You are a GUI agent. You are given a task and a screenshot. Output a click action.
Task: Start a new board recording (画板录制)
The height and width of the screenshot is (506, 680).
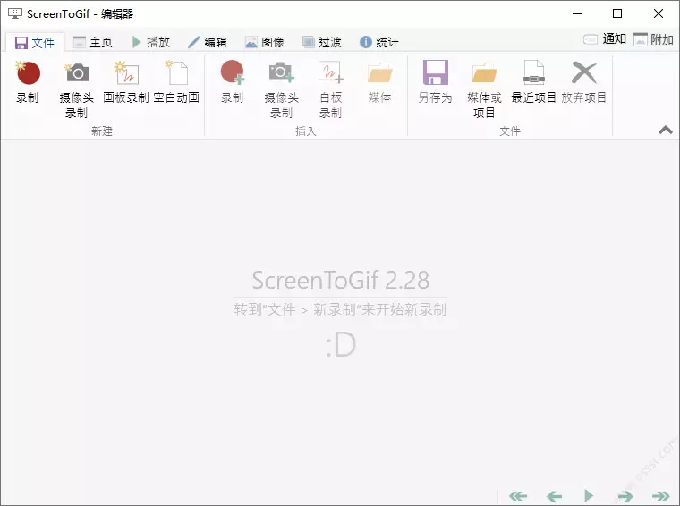[126, 82]
